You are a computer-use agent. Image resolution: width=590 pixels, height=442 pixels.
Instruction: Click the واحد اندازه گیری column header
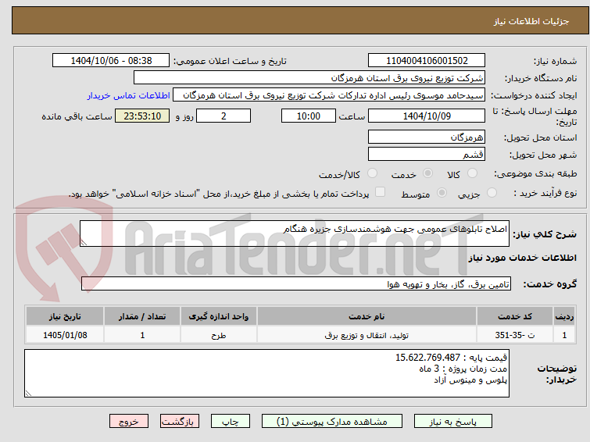pos(219,316)
